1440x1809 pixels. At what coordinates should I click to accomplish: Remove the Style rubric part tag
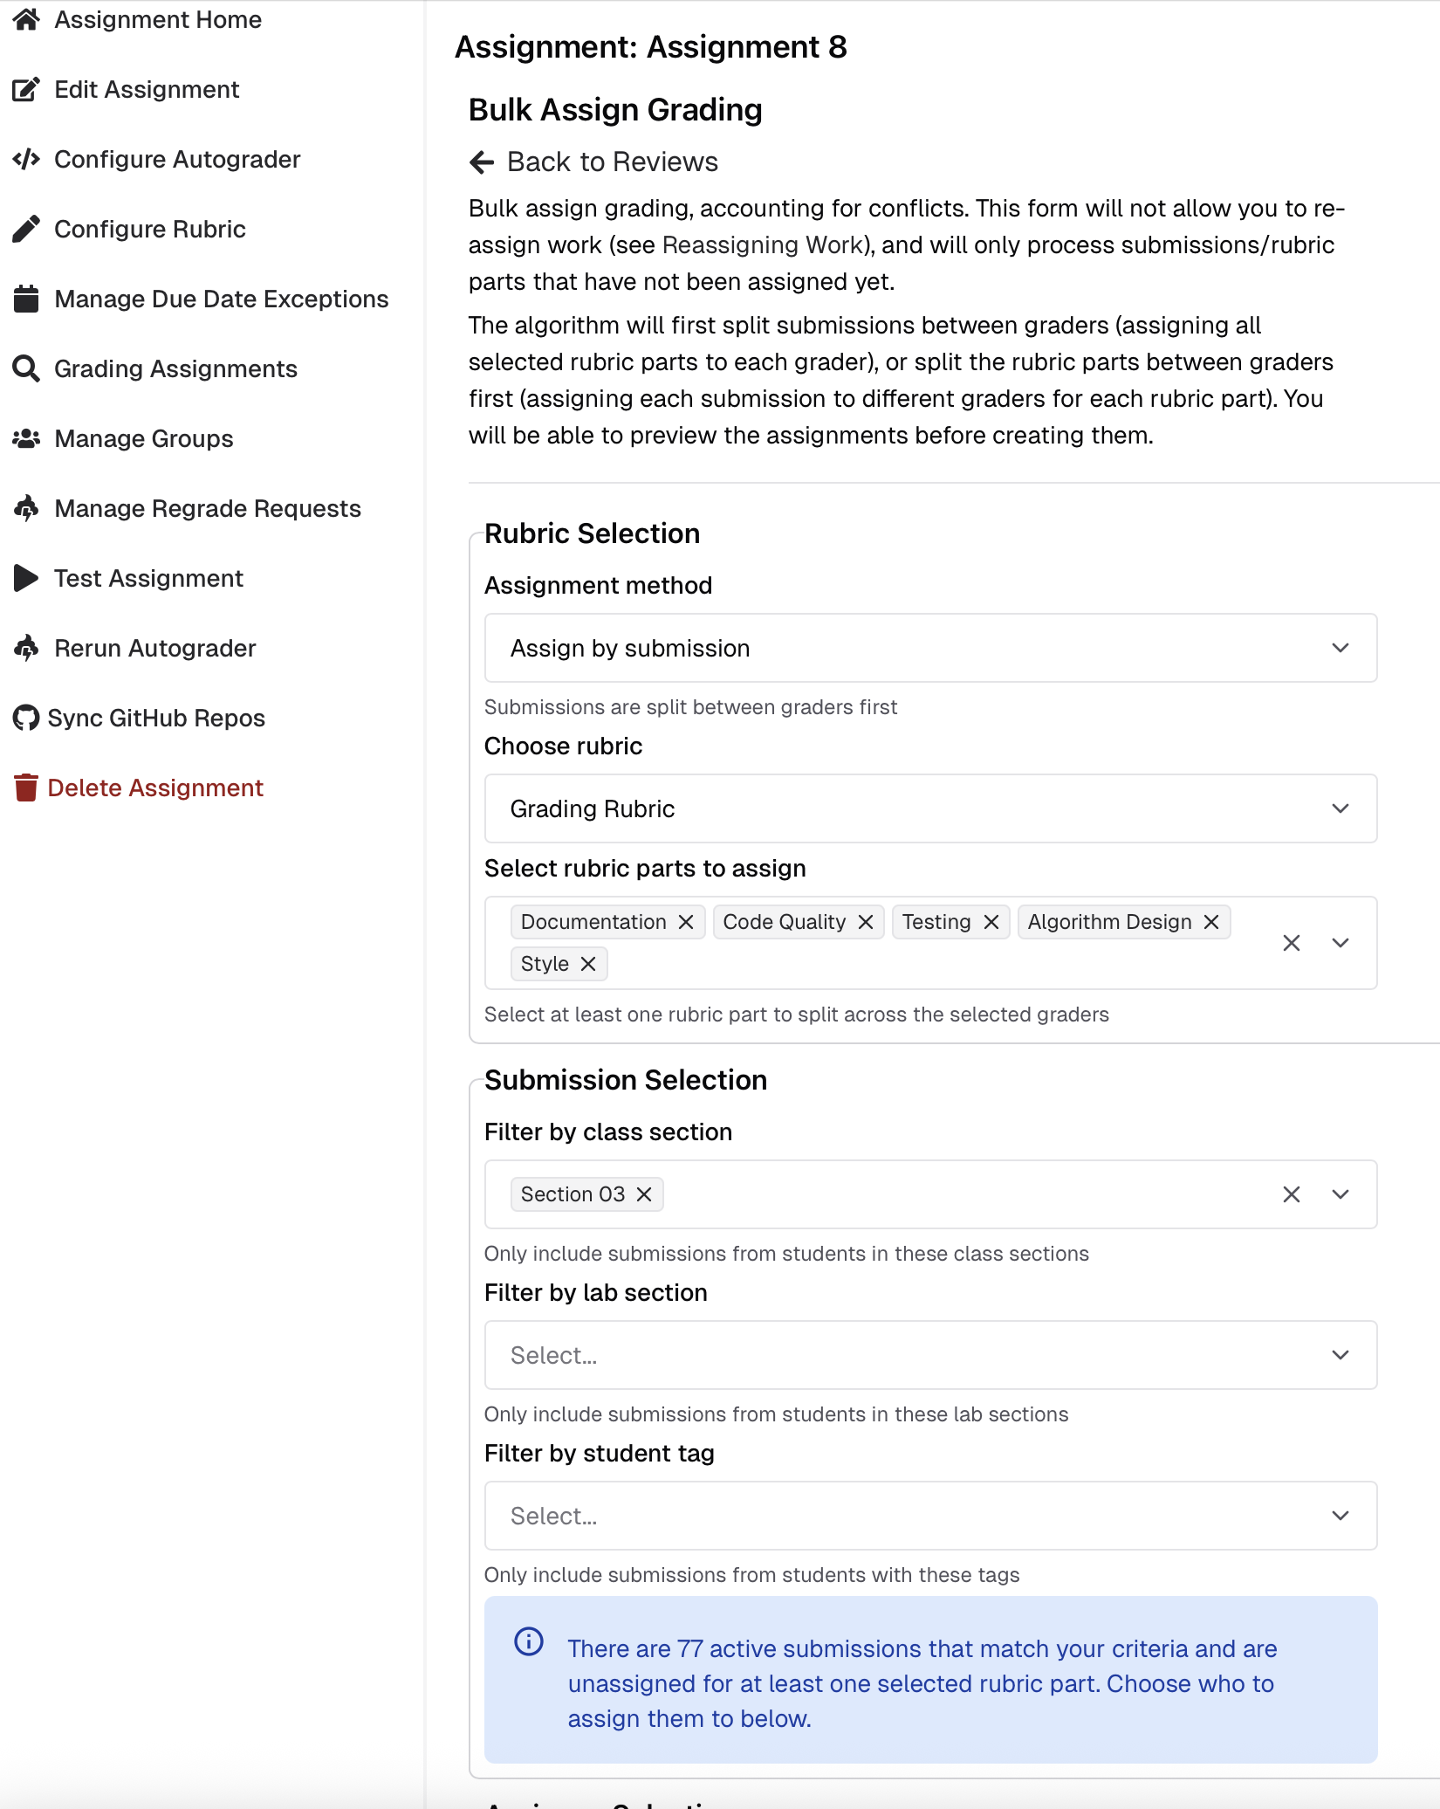[588, 964]
